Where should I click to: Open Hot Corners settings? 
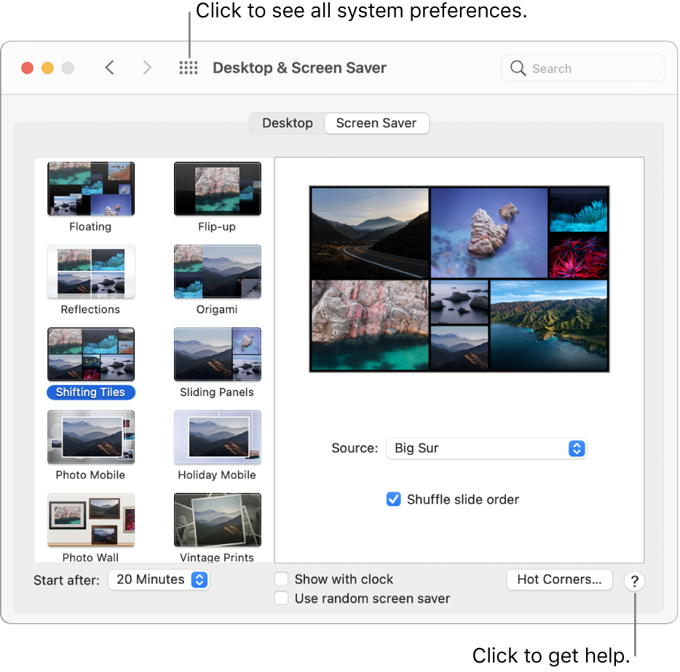pos(559,580)
